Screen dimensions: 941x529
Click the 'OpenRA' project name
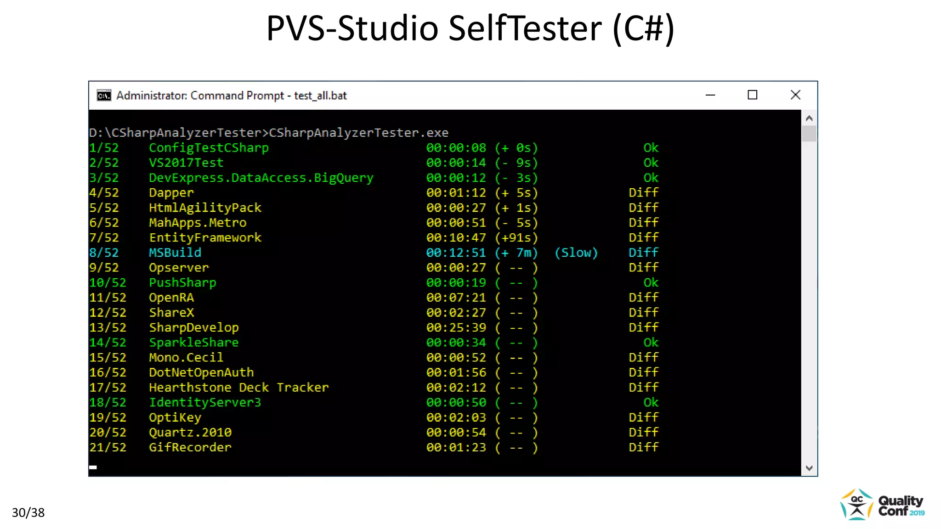coord(171,298)
